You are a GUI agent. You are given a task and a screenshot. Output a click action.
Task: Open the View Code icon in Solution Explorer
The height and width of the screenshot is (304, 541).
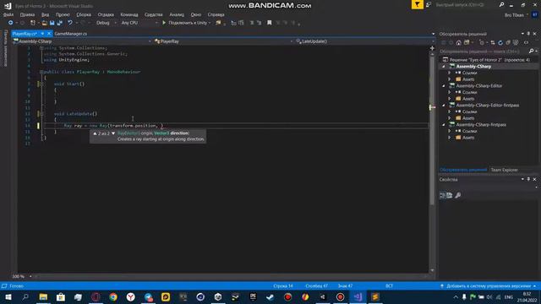(x=526, y=42)
